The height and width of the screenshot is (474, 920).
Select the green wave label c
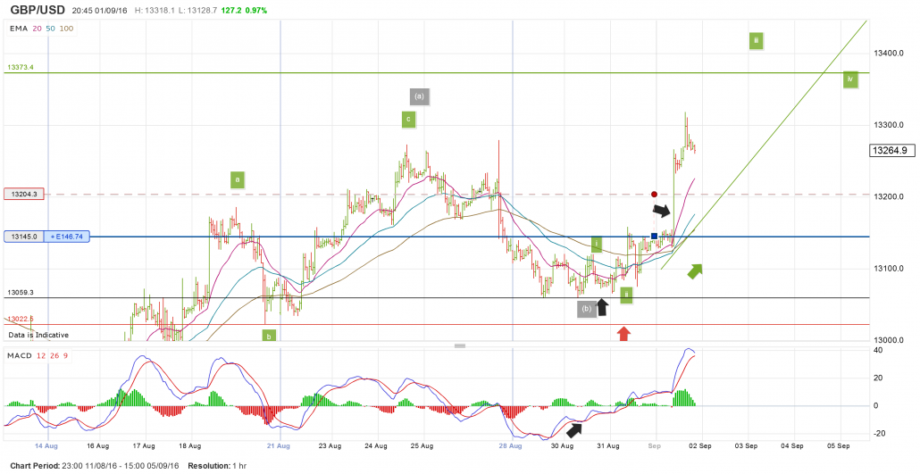pyautogui.click(x=408, y=120)
